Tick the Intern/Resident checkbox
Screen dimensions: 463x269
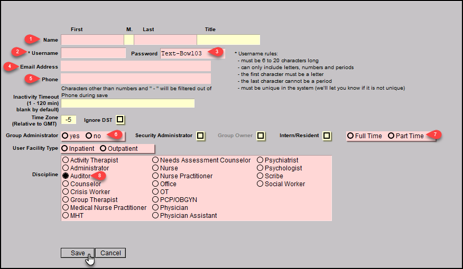click(x=327, y=136)
